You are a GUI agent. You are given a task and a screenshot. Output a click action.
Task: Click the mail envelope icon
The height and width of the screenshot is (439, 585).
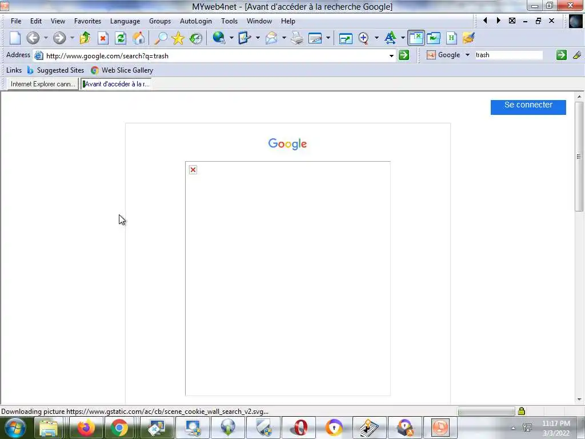pos(271,38)
